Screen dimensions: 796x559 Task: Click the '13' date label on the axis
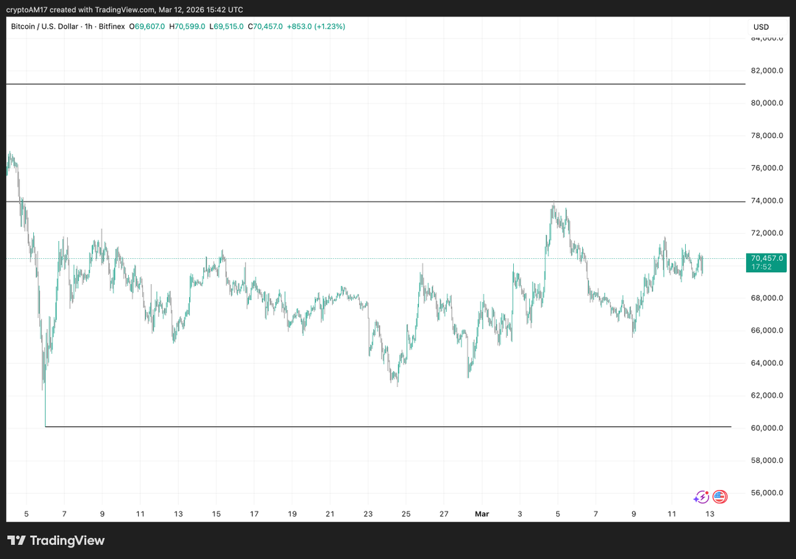(x=710, y=514)
